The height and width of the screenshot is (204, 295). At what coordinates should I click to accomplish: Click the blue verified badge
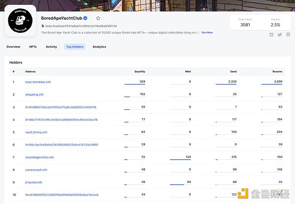(x=86, y=18)
